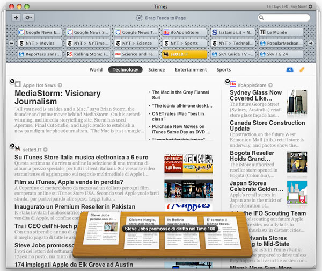Click the 14 Days Left Buy Now link
Screen dimensions: 322x271
pyautogui.click(x=292, y=6)
